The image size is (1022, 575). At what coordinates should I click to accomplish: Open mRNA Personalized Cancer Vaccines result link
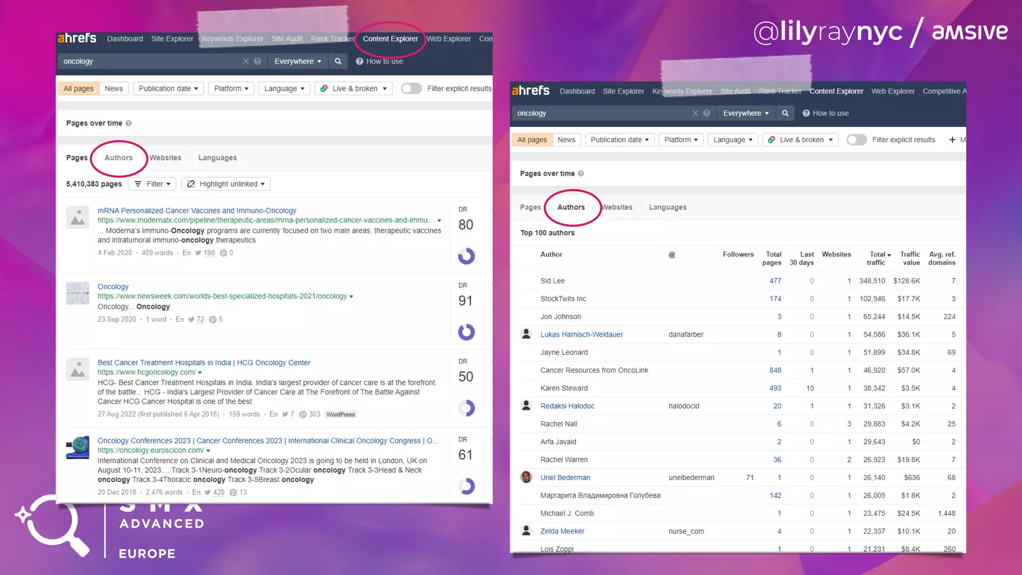coord(197,211)
